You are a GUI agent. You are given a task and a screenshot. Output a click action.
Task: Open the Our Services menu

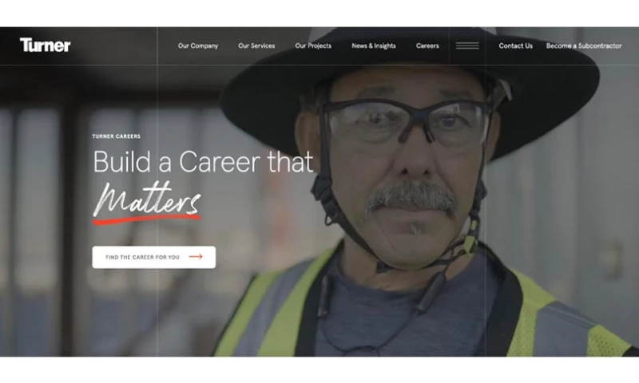[x=256, y=46]
